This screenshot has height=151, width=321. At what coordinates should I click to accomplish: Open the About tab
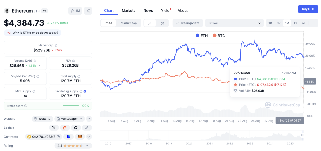point(183,10)
